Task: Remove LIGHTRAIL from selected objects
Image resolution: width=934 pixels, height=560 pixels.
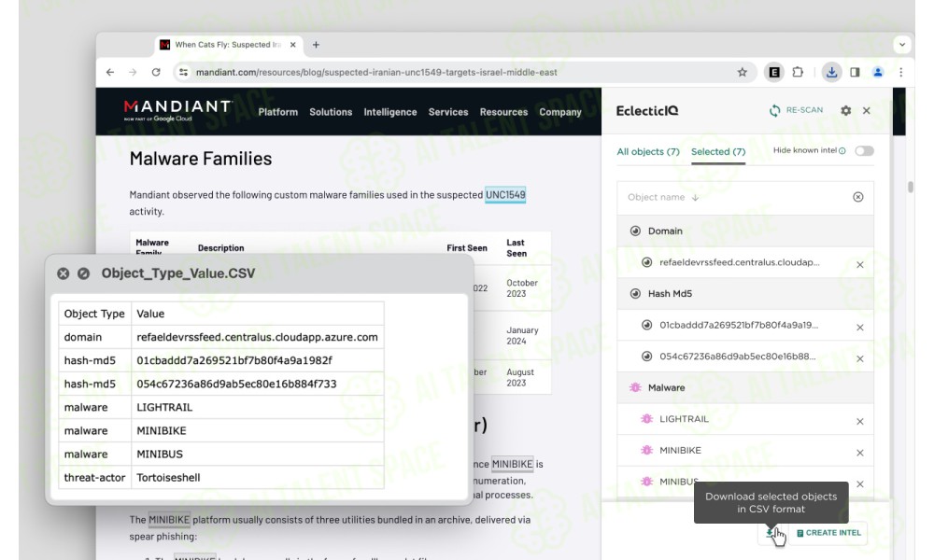Action: (x=860, y=421)
